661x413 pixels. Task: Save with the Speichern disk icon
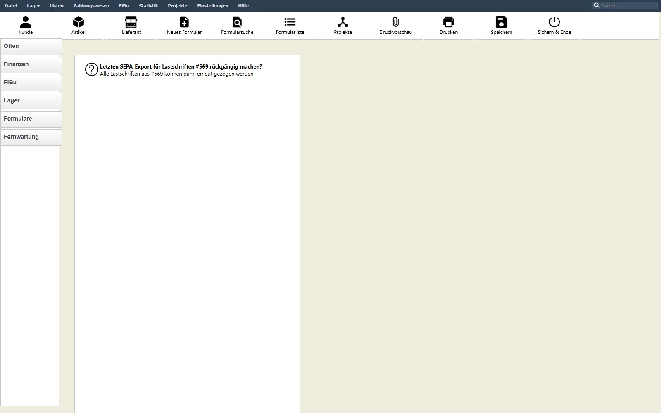[x=502, y=22]
